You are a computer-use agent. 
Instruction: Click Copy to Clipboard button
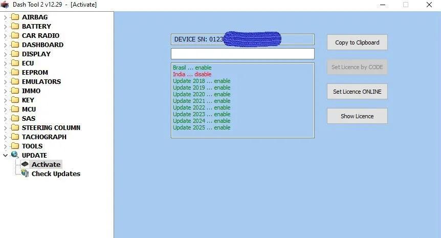tap(357, 42)
